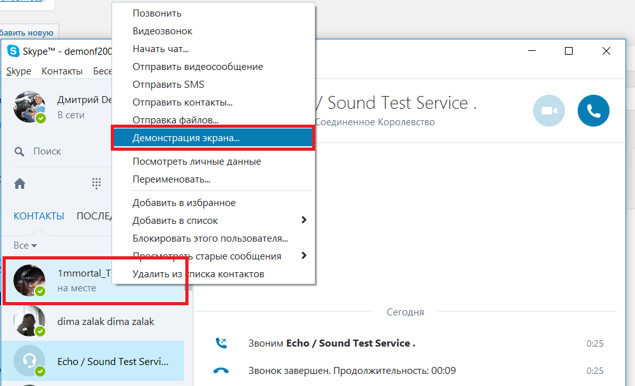Screen dimensions: 635x386
Task: Click the ended call icon in the history
Action: coord(221,371)
